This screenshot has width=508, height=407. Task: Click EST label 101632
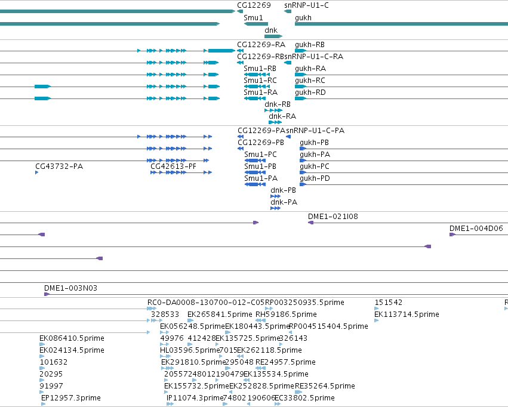tap(54, 362)
